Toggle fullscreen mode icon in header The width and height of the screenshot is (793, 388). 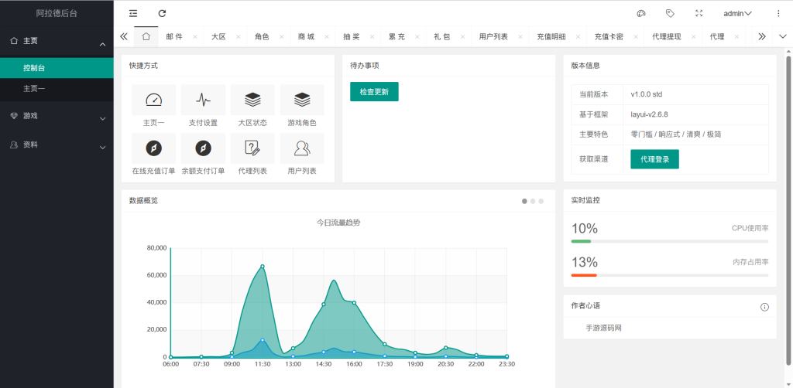[699, 13]
